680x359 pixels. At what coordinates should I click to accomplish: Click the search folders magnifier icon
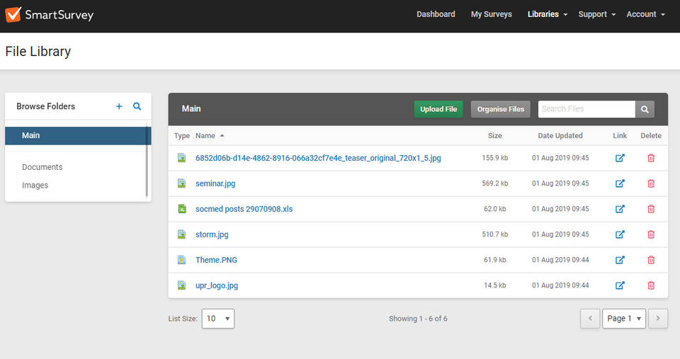click(137, 106)
